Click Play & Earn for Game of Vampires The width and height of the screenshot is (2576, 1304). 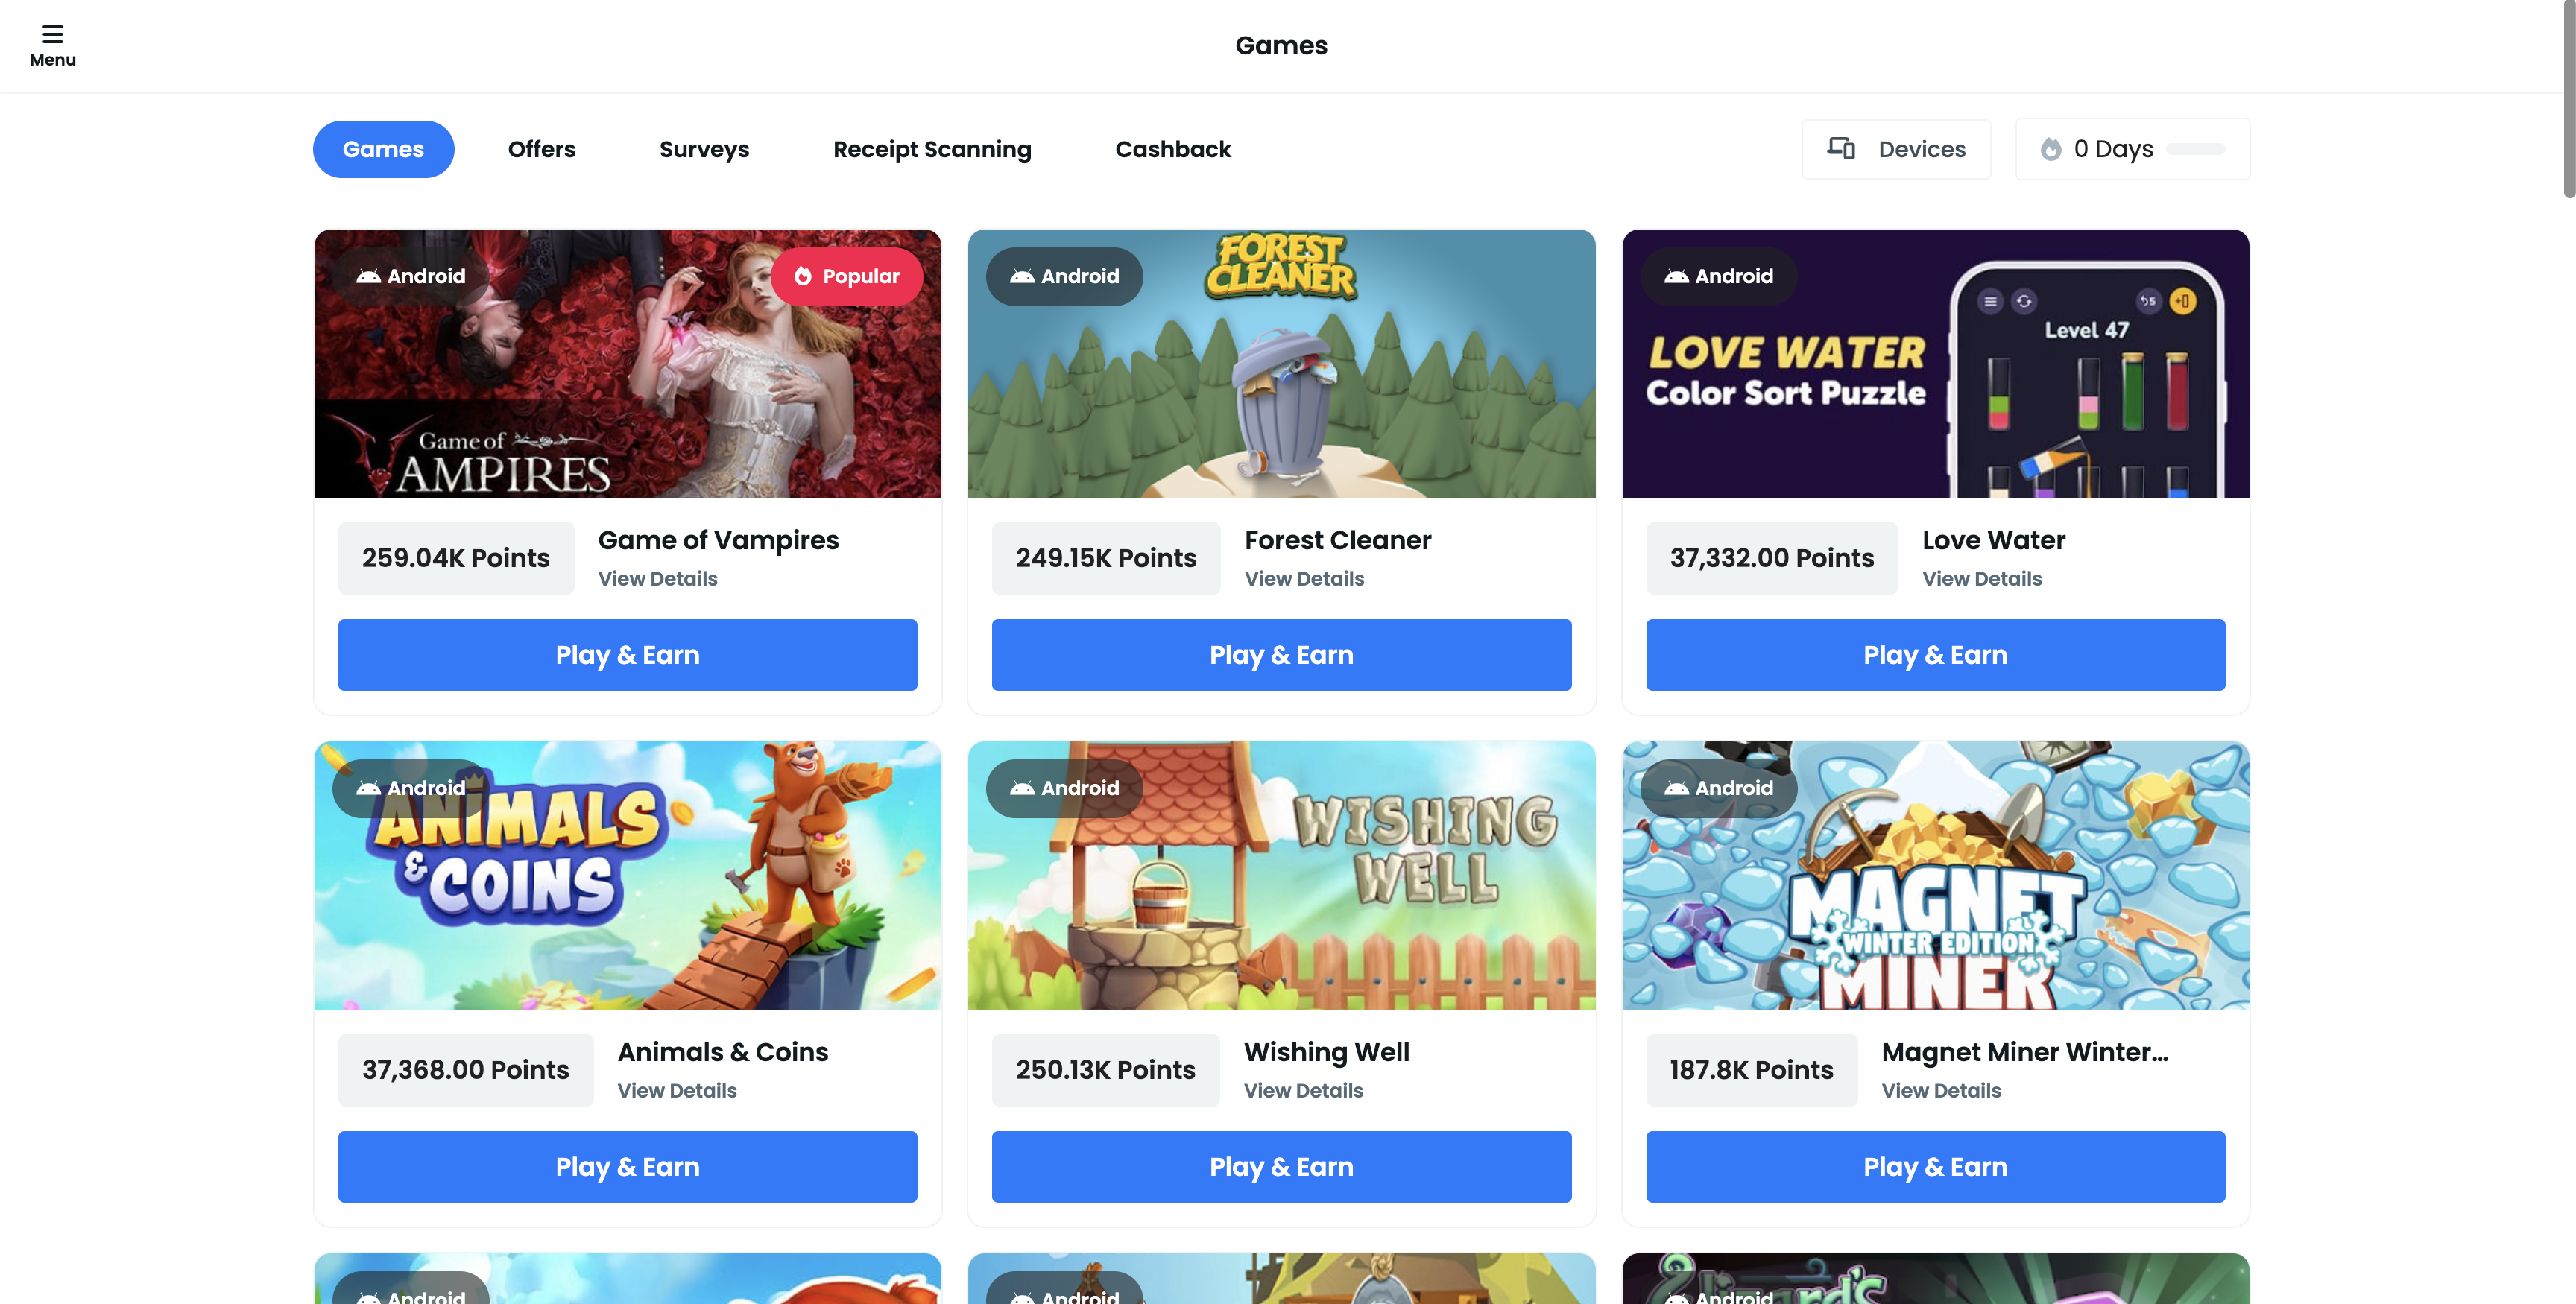pos(627,655)
